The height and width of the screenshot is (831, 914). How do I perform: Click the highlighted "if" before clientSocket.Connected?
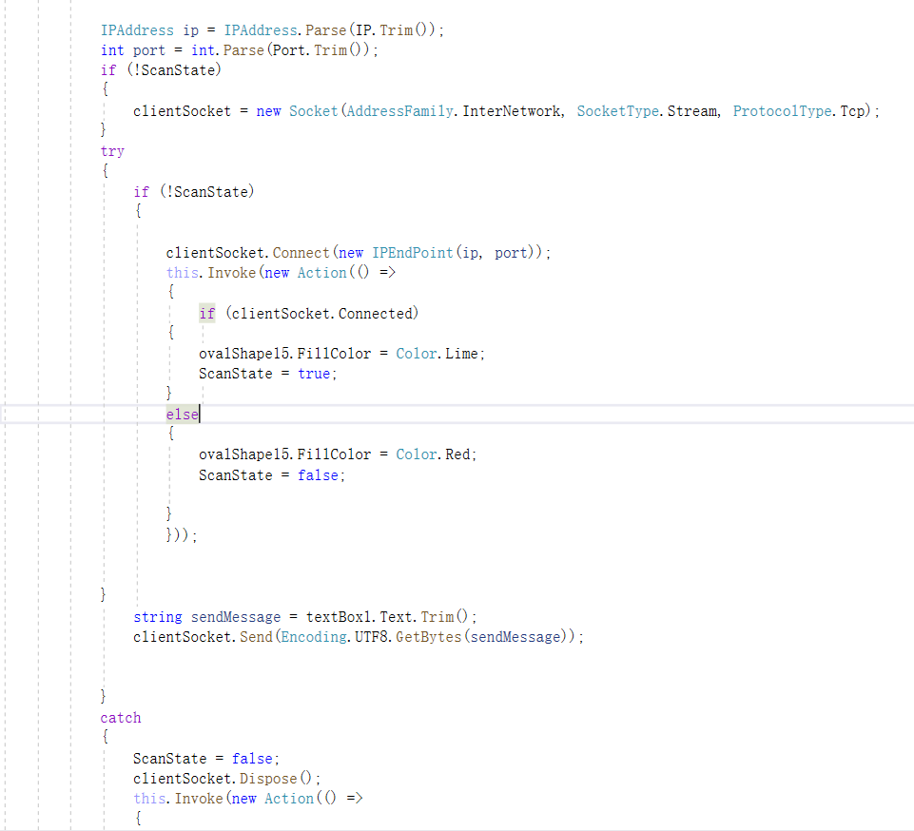pos(206,314)
